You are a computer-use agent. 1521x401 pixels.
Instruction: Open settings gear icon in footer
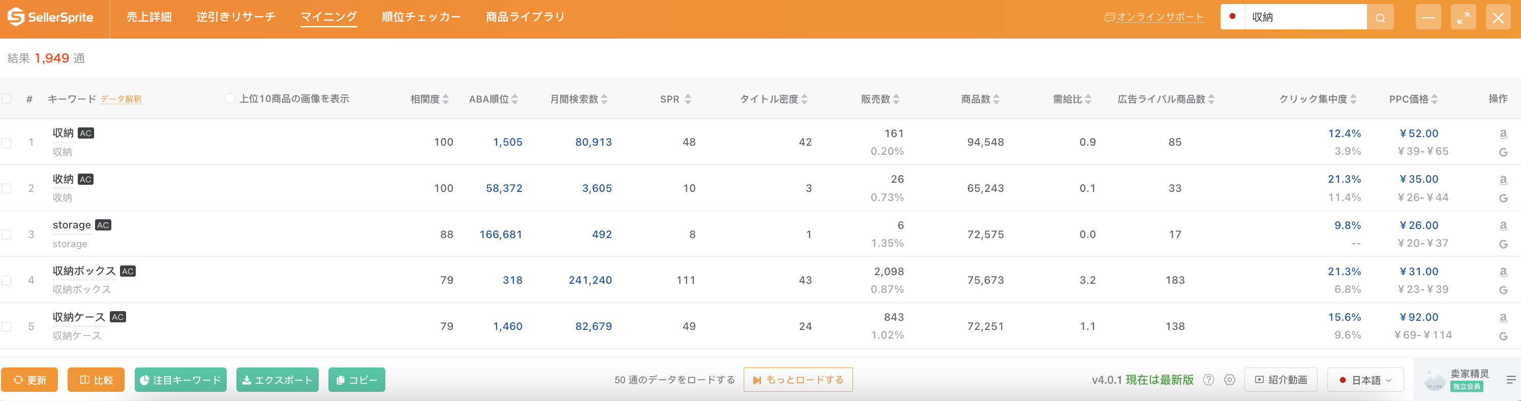1229,380
